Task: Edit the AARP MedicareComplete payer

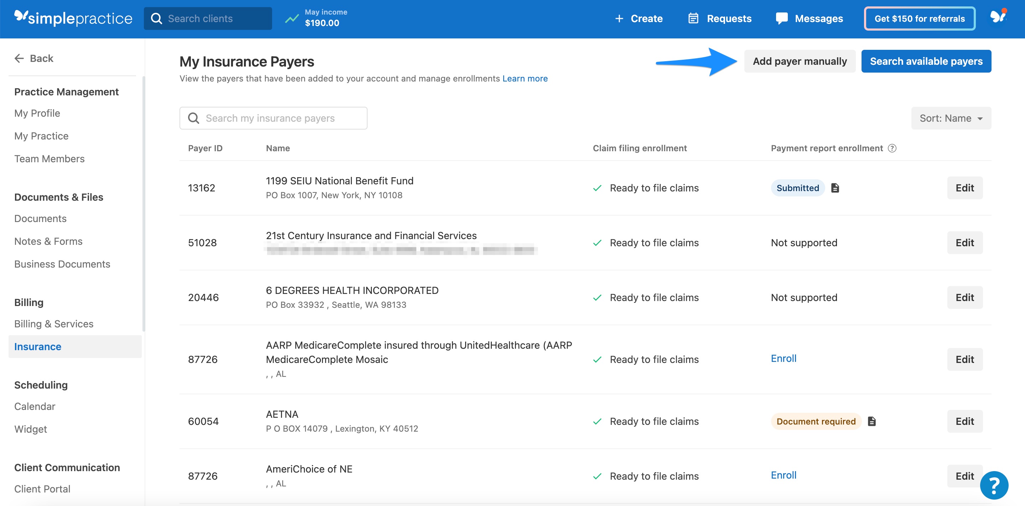Action: 964,359
